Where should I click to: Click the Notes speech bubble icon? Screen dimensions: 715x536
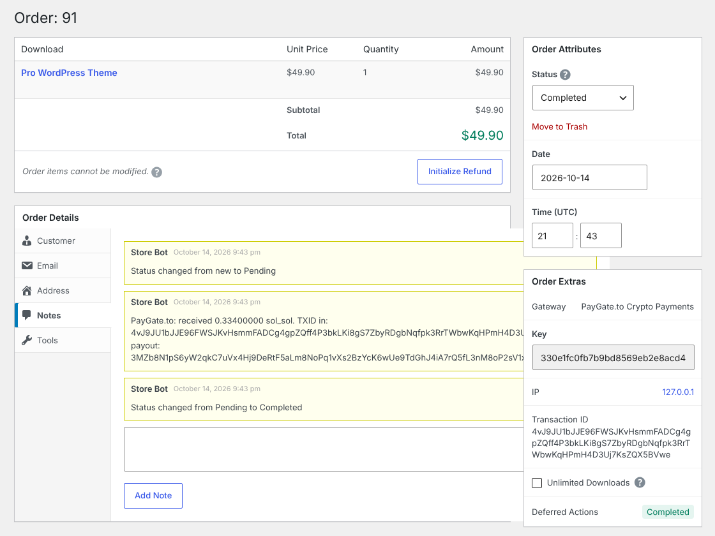click(27, 315)
